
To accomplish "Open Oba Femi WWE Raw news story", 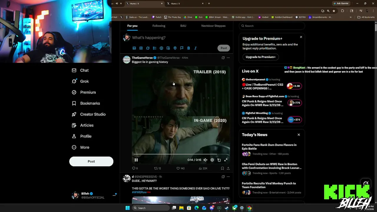I will click(272, 169).
